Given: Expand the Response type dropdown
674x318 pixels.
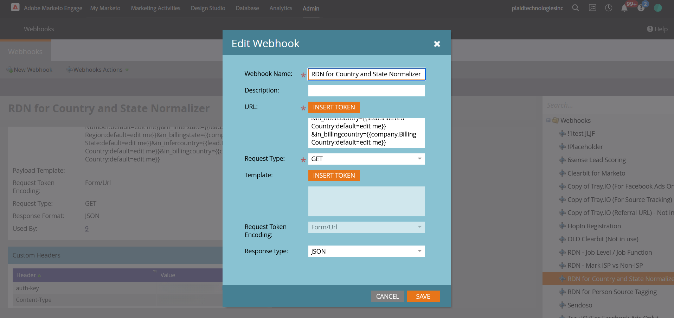Looking at the screenshot, I should (366, 251).
